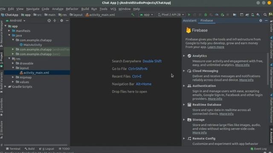The width and height of the screenshot is (273, 153).
Task: Open the app run configuration dropdown
Action: 146,15
